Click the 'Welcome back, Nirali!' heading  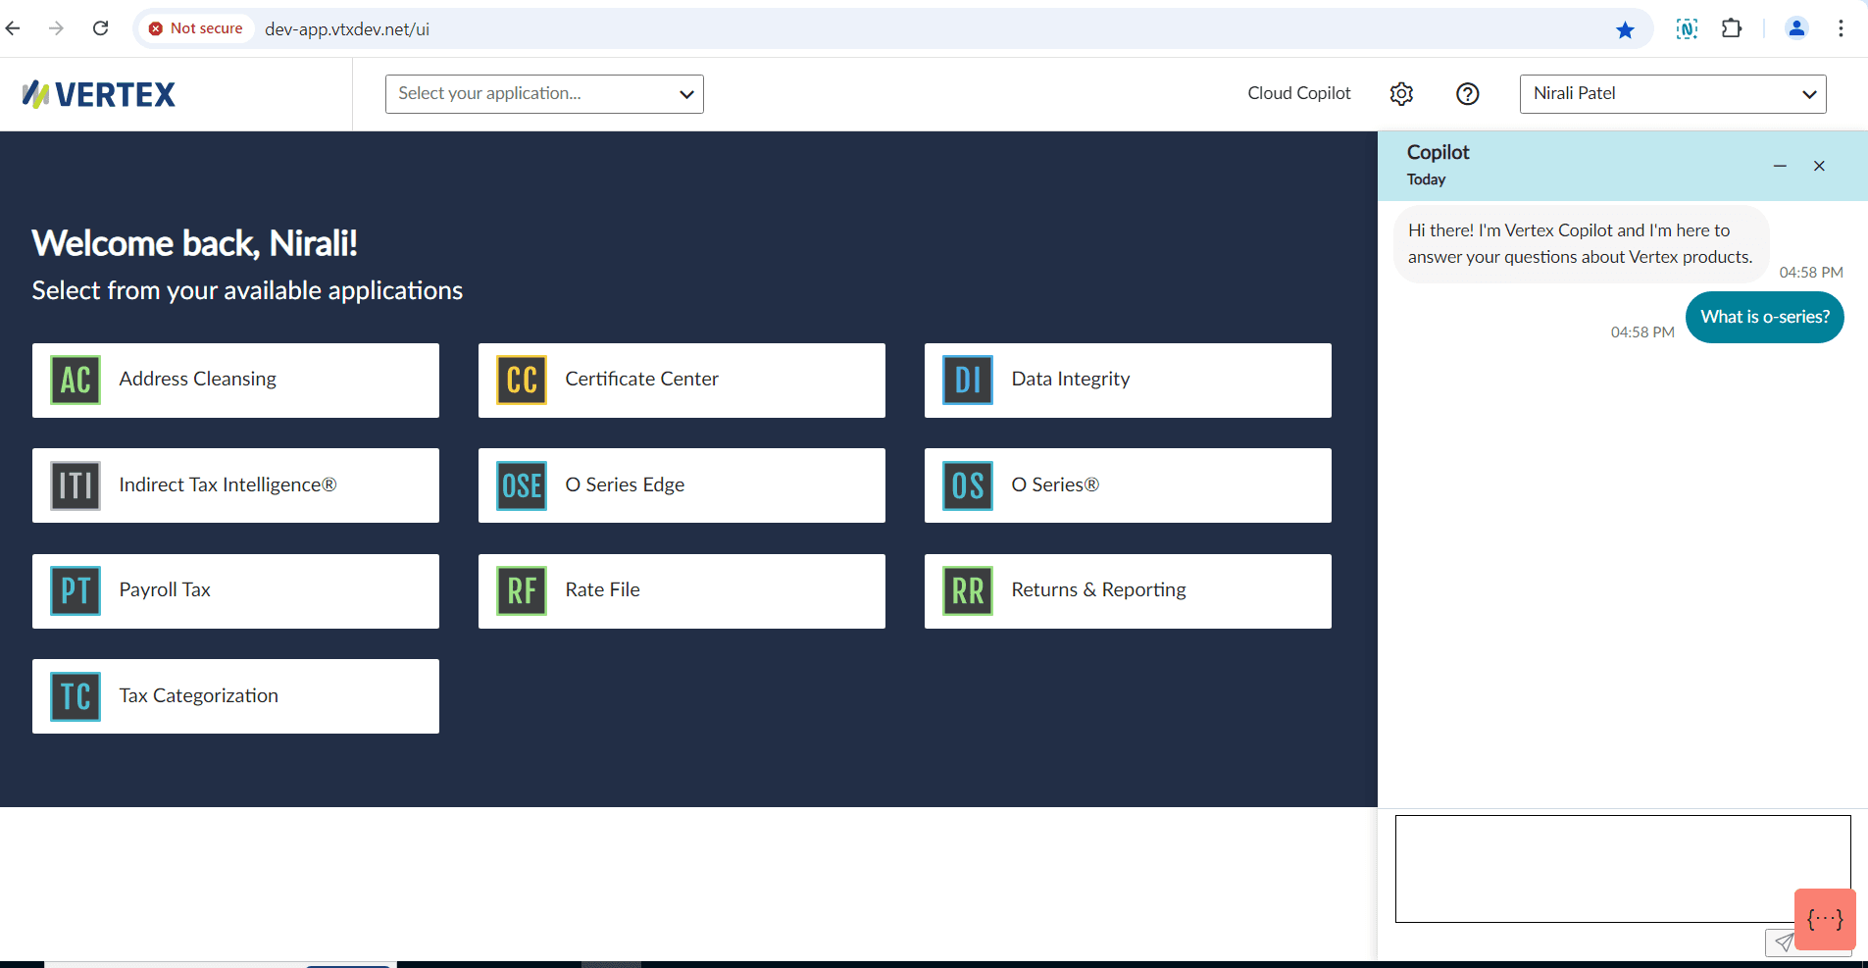[x=195, y=243]
